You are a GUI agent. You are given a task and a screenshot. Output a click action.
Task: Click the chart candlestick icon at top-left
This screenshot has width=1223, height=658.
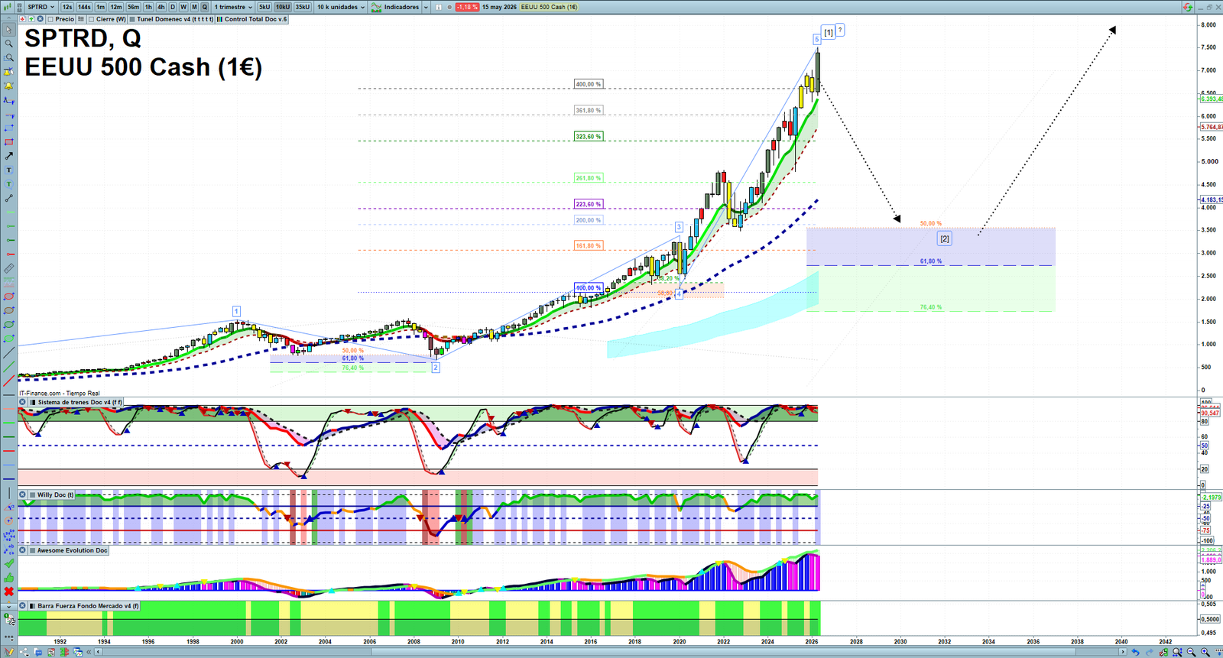point(8,7)
